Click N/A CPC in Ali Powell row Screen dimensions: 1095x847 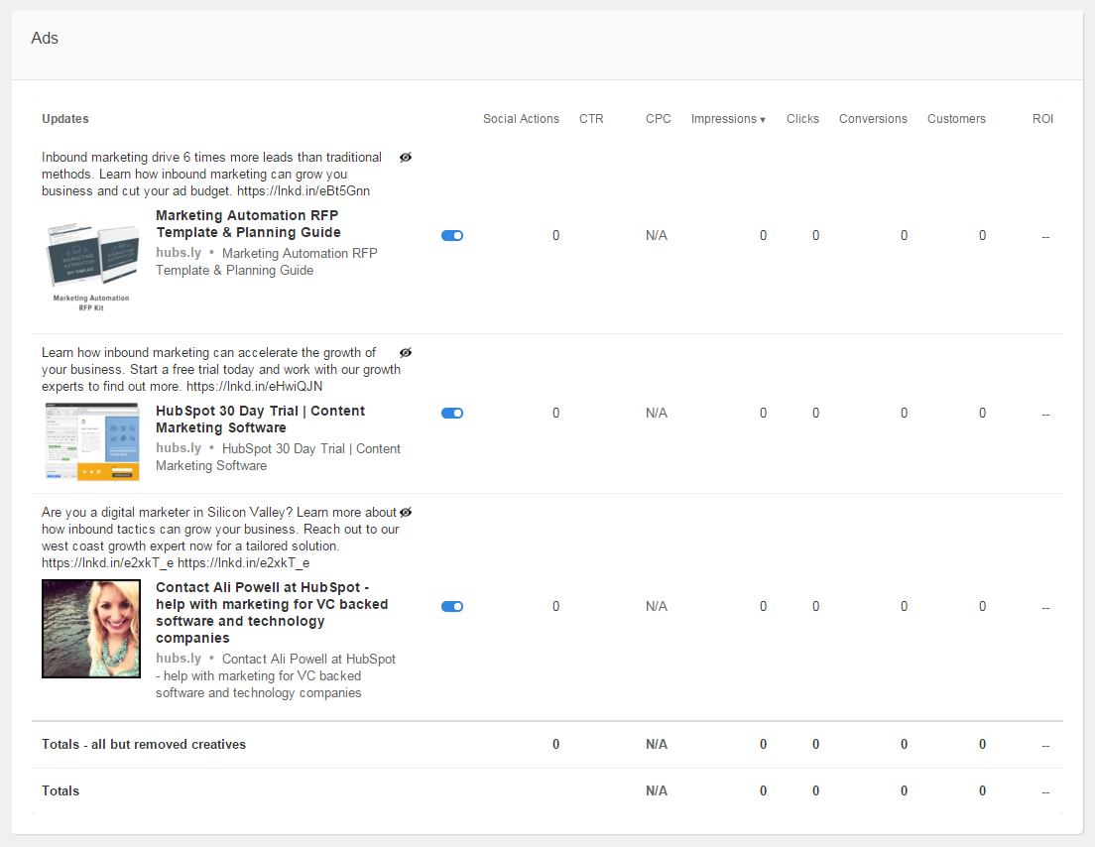(657, 607)
